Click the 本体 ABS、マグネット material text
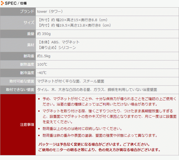 pos(58,42)
